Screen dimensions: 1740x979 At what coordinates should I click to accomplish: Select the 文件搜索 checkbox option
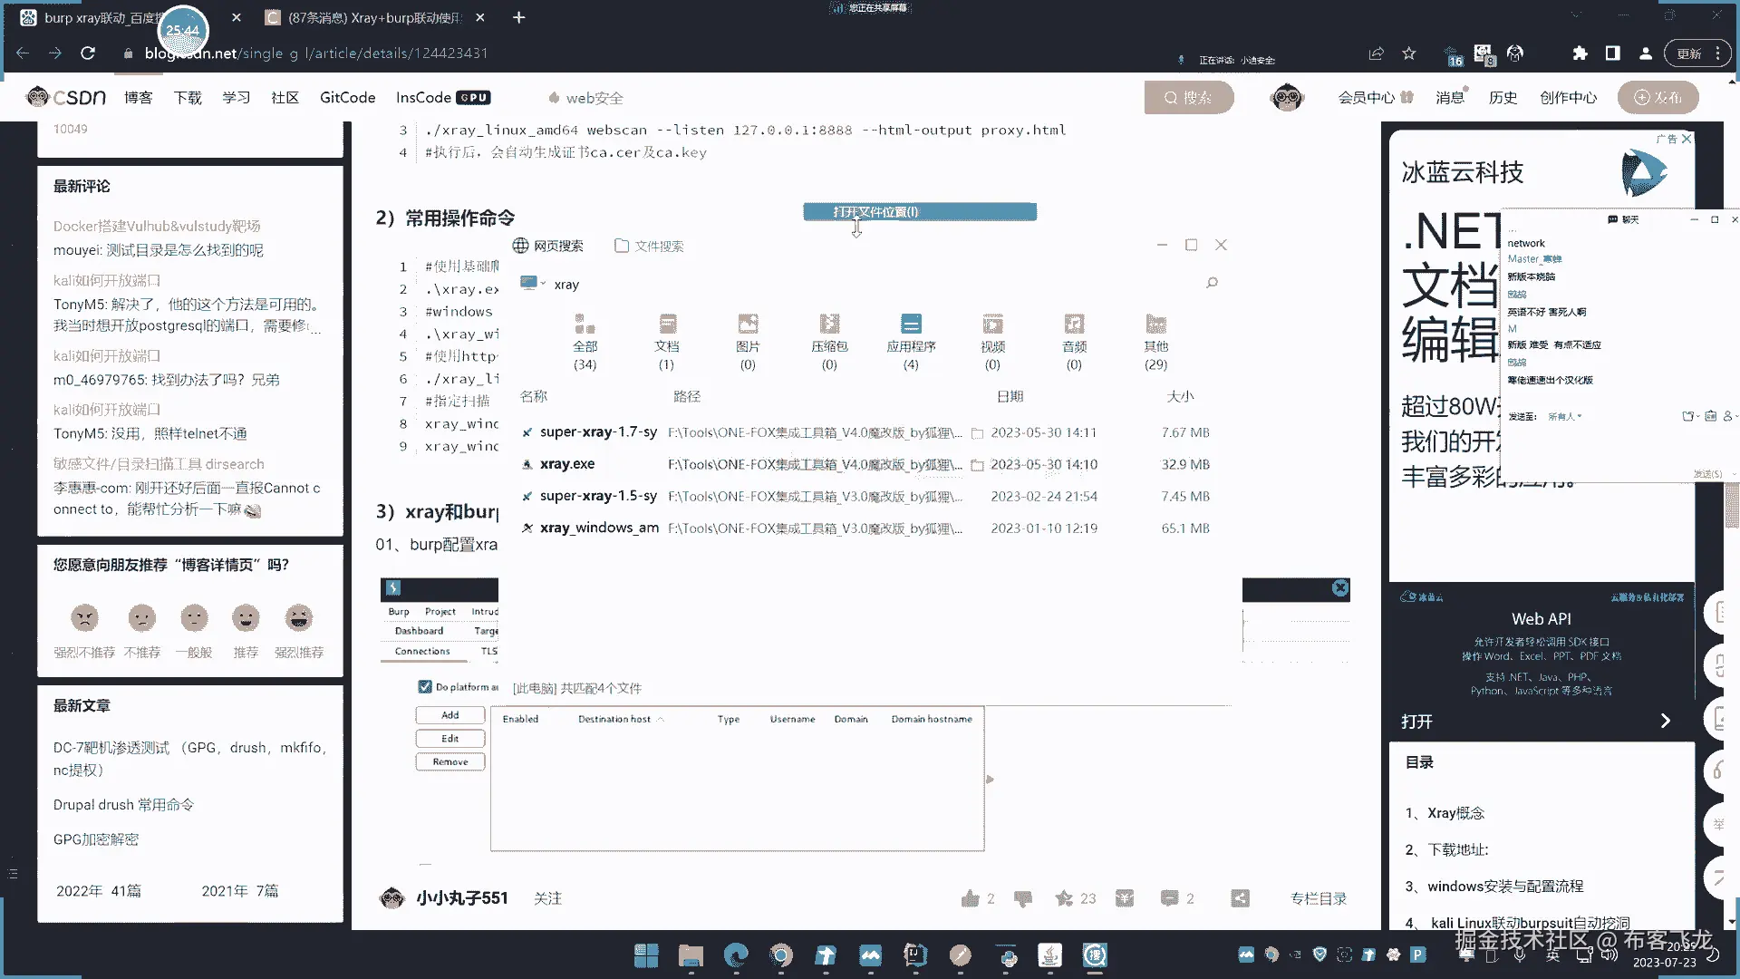click(x=622, y=246)
